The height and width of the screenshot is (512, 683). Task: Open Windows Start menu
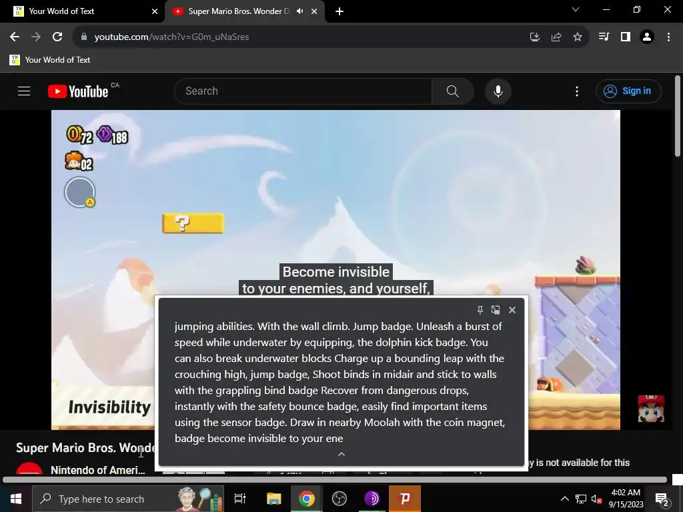(16, 499)
